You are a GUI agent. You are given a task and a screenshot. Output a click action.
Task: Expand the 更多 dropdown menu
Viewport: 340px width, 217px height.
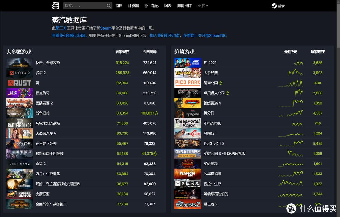point(203,5)
